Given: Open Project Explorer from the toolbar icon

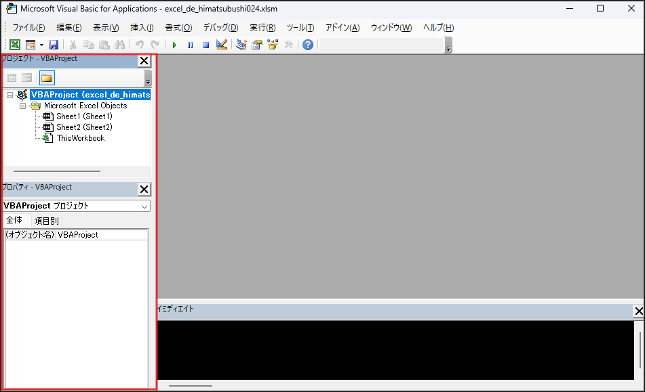Looking at the screenshot, I should pos(241,45).
